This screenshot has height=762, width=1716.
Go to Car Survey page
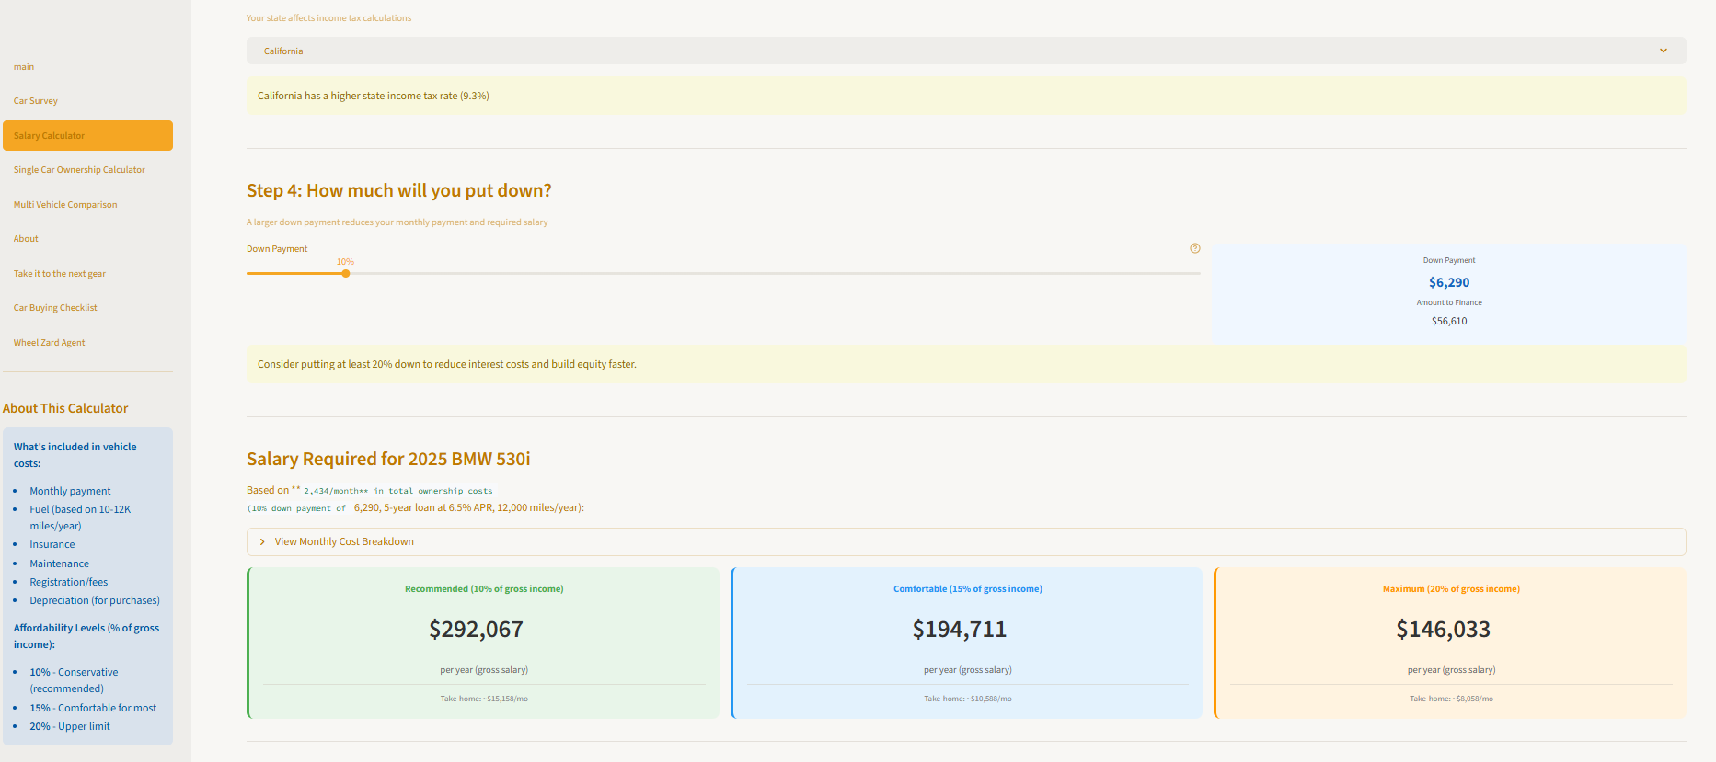click(36, 101)
